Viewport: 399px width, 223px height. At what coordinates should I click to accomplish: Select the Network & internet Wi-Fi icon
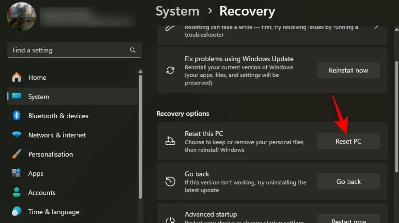[x=17, y=135]
